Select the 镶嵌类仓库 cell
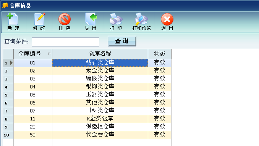This screenshot has width=259, height=146. click(x=100, y=79)
